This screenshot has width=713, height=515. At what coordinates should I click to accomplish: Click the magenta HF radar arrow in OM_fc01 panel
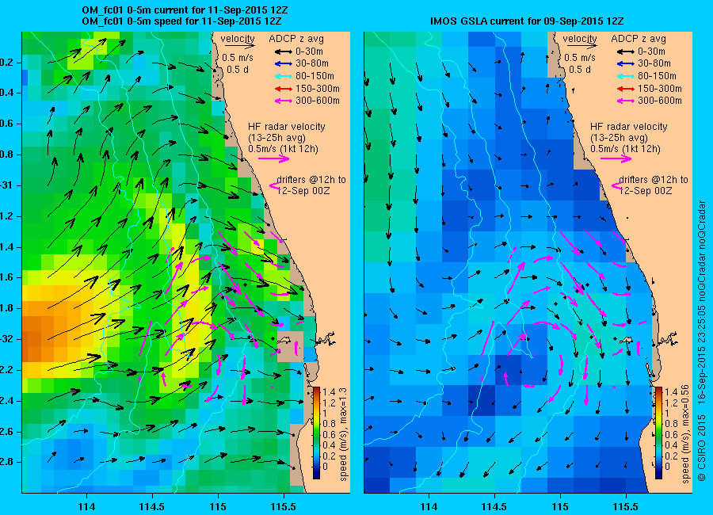[x=274, y=158]
